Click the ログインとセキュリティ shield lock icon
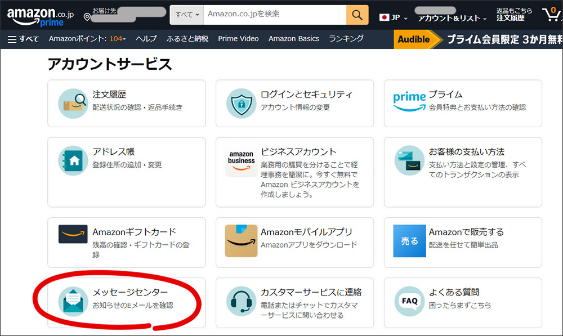Image resolution: width=563 pixels, height=336 pixels. tap(242, 104)
